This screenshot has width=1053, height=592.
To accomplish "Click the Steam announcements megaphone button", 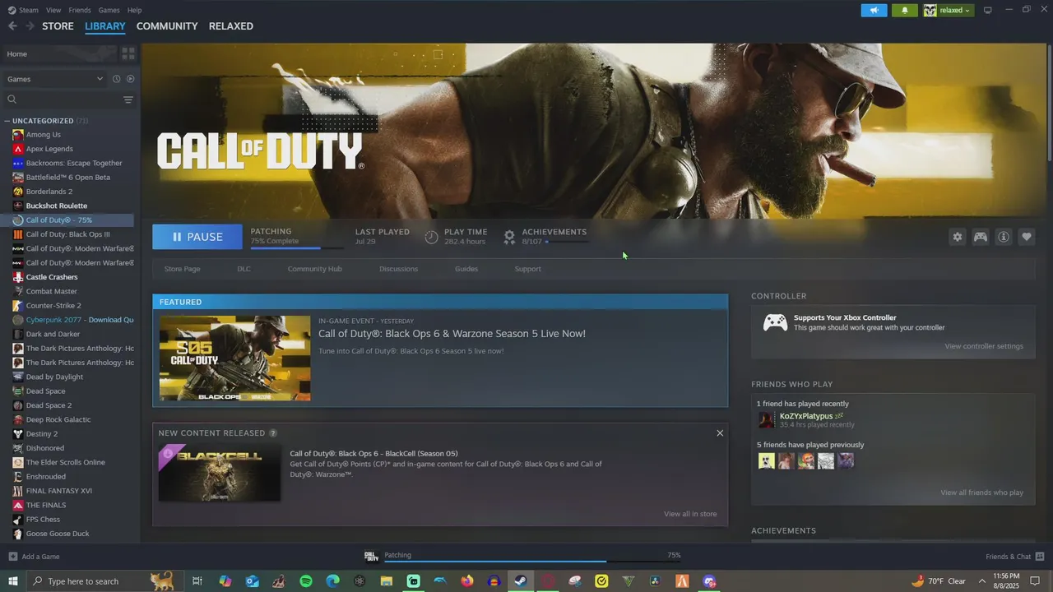I will 874,10.
